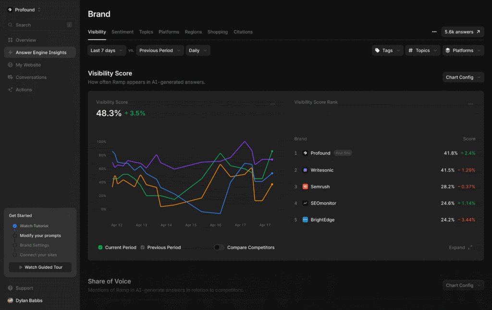This screenshot has height=310, width=492.
Task: Expand the Daily interval dropdown
Action: 197,51
